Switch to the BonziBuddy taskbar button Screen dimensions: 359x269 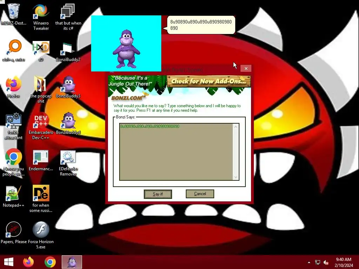click(x=72, y=262)
